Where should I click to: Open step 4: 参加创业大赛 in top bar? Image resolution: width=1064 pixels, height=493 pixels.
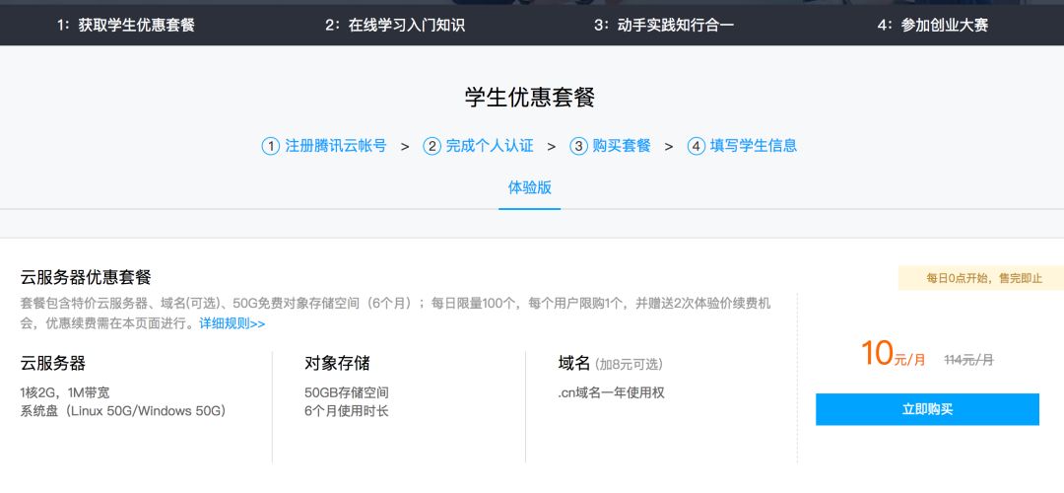pyautogui.click(x=933, y=26)
